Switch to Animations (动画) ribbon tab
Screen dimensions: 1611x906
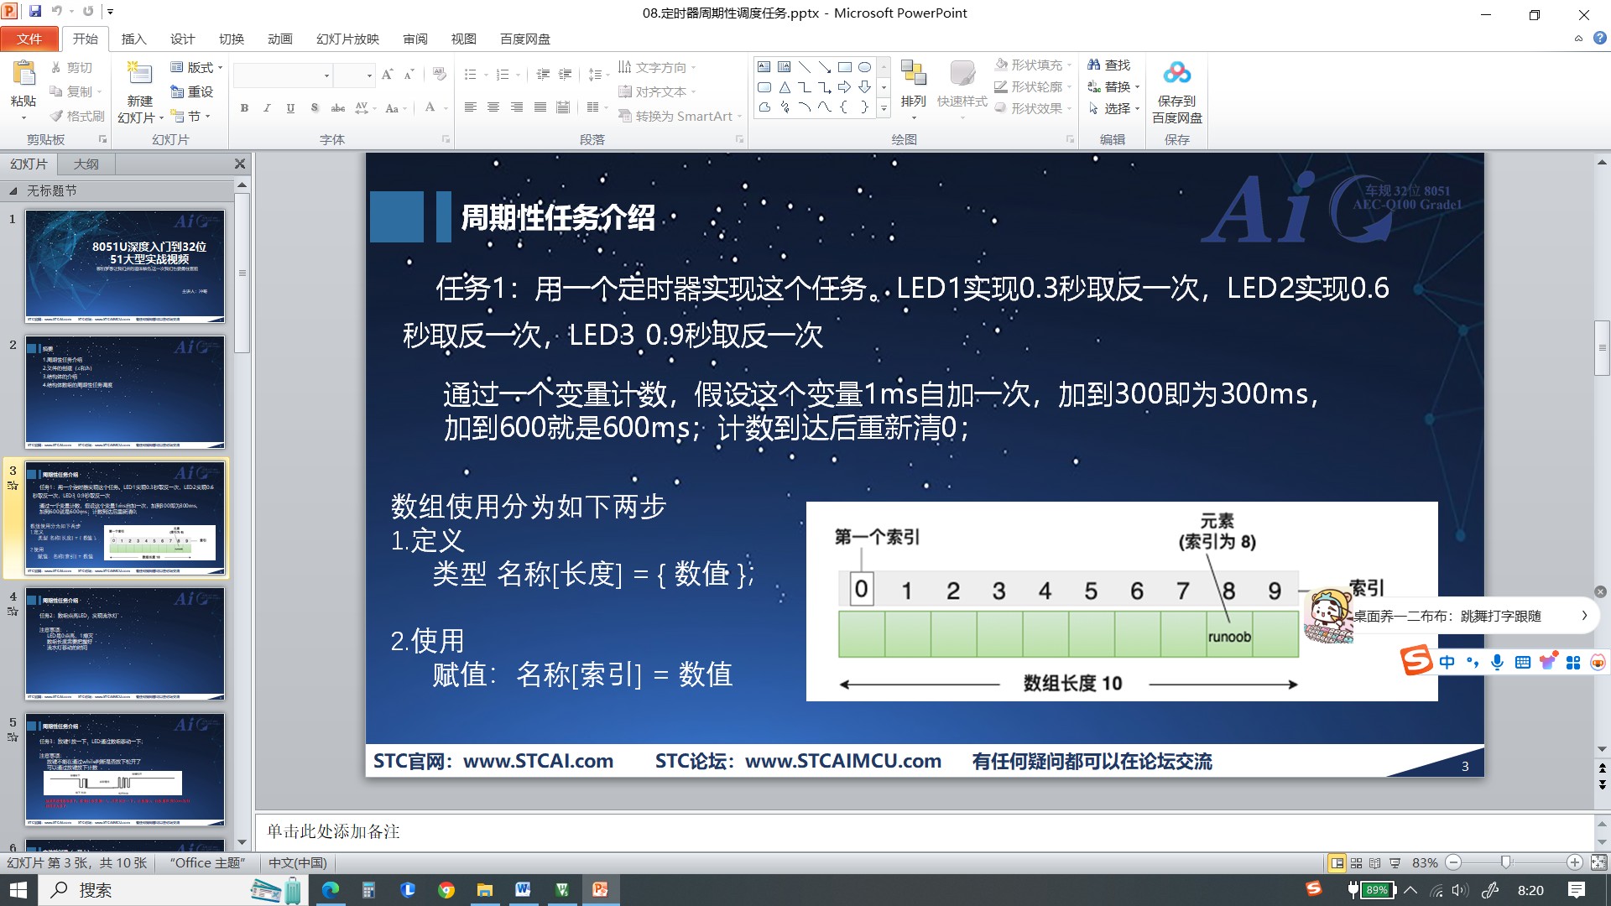tap(280, 39)
